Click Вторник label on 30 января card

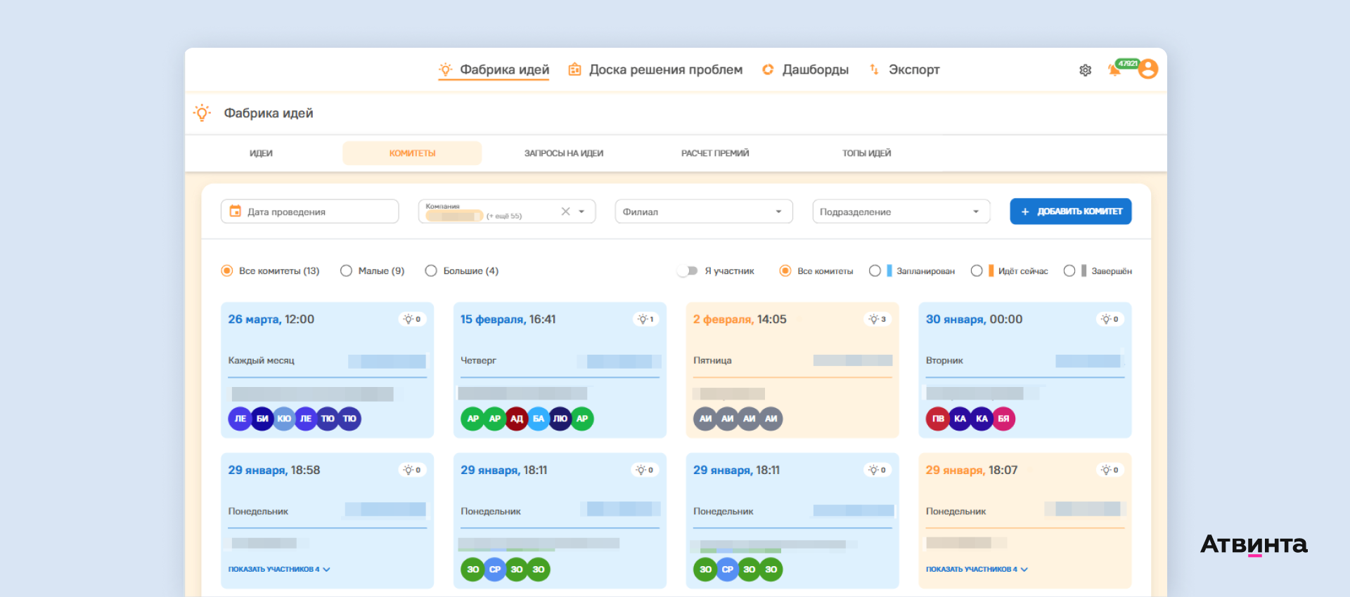click(x=944, y=360)
